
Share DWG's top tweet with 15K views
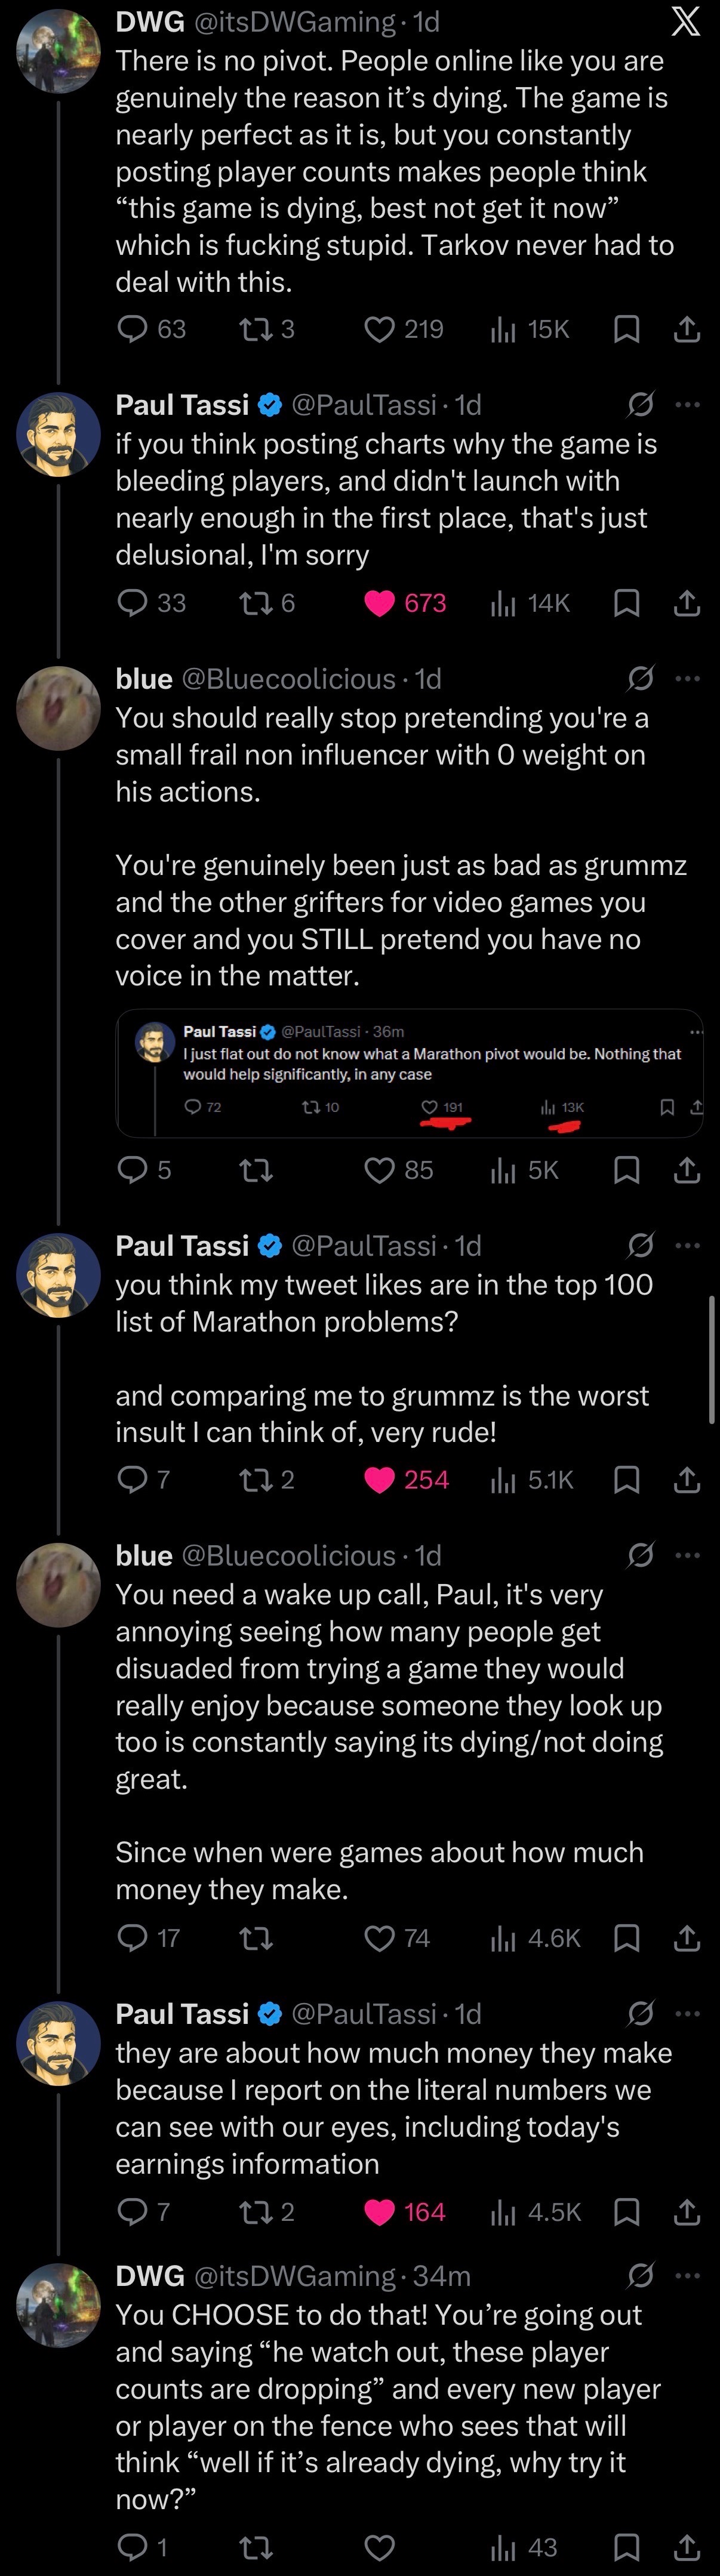coord(687,329)
